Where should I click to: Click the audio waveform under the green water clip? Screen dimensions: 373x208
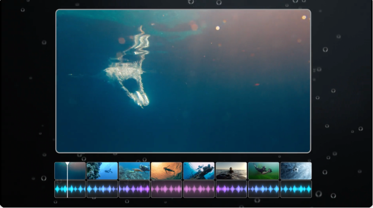(264, 189)
